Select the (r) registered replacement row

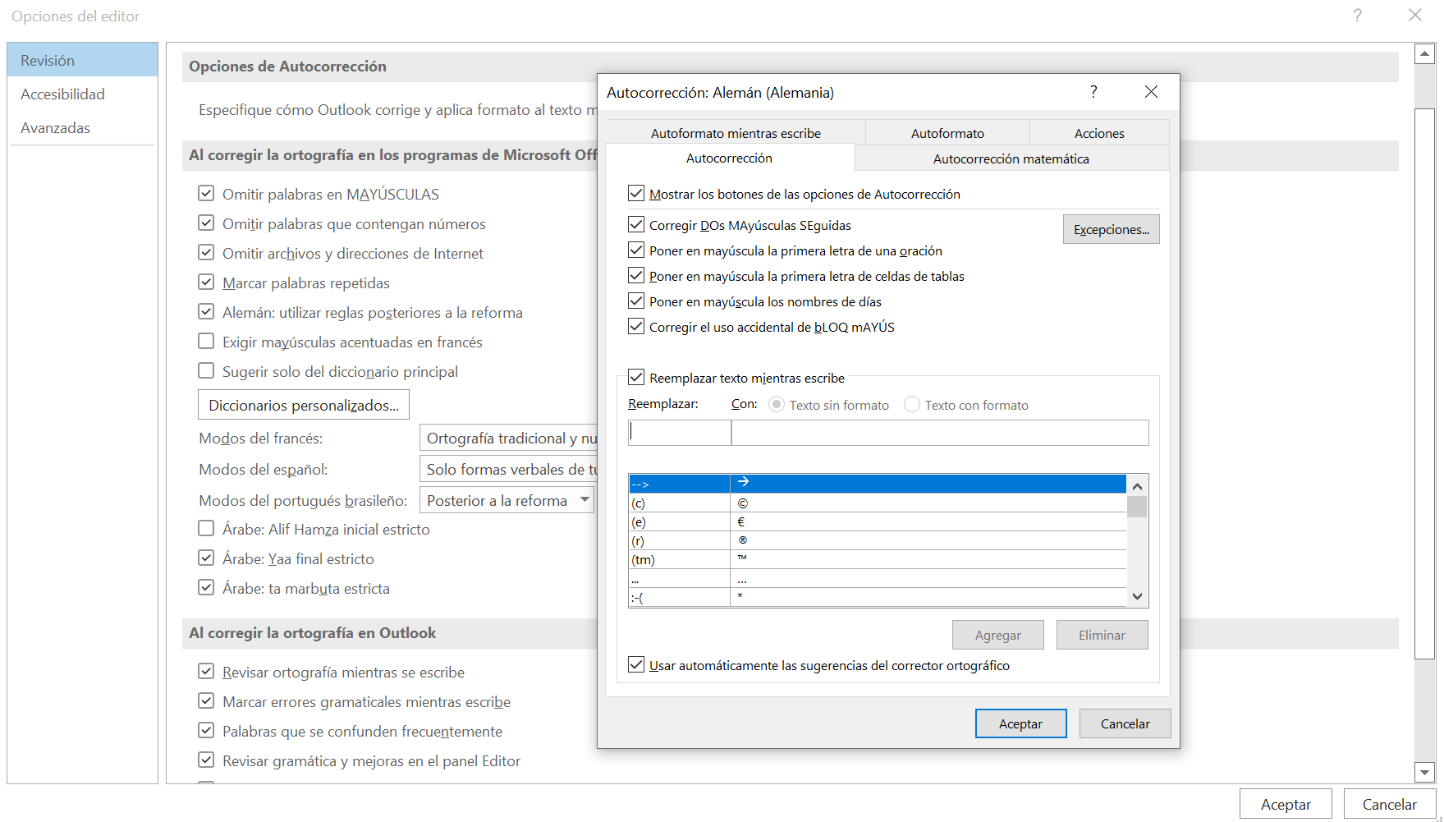pyautogui.click(x=878, y=540)
